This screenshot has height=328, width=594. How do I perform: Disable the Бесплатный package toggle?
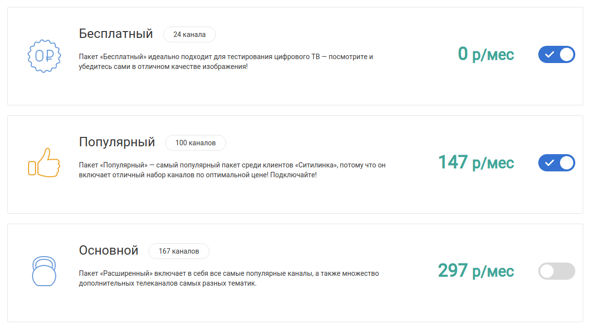pyautogui.click(x=557, y=55)
